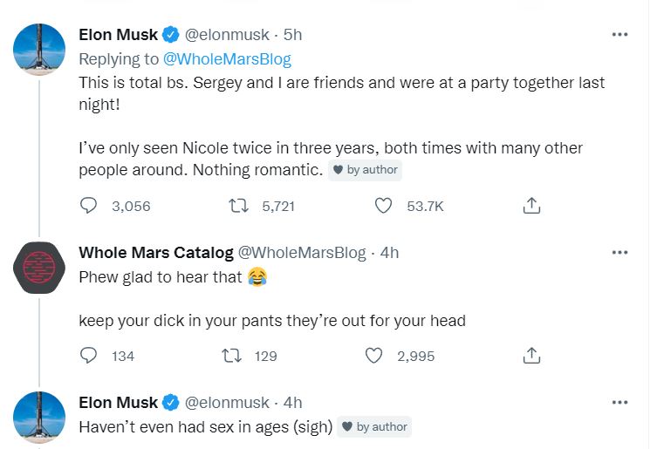Share the Whole Mars Catalog tweet
The width and height of the screenshot is (664, 449).
[x=531, y=356]
